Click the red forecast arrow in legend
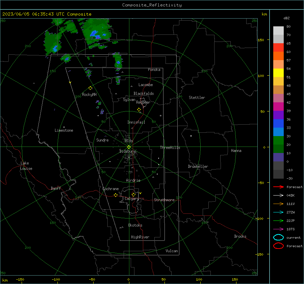Viewport: 304px width, 284px height. [278, 187]
